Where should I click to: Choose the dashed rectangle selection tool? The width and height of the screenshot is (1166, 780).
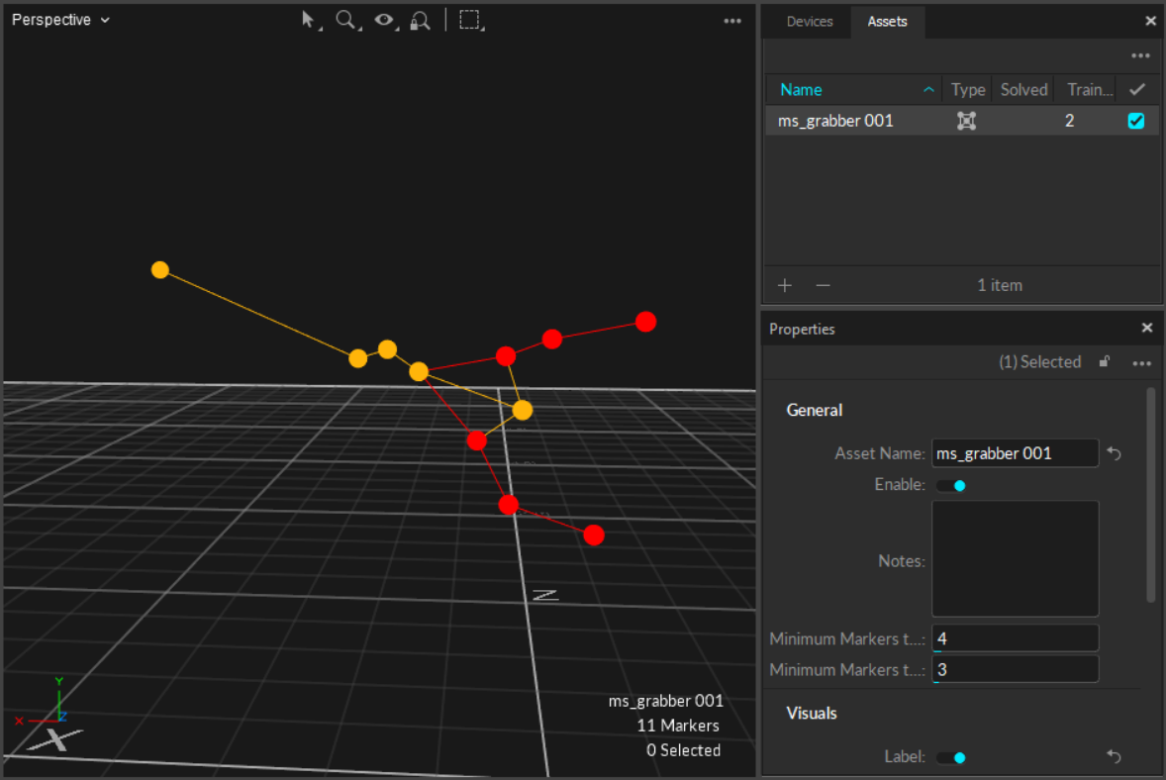click(x=470, y=20)
